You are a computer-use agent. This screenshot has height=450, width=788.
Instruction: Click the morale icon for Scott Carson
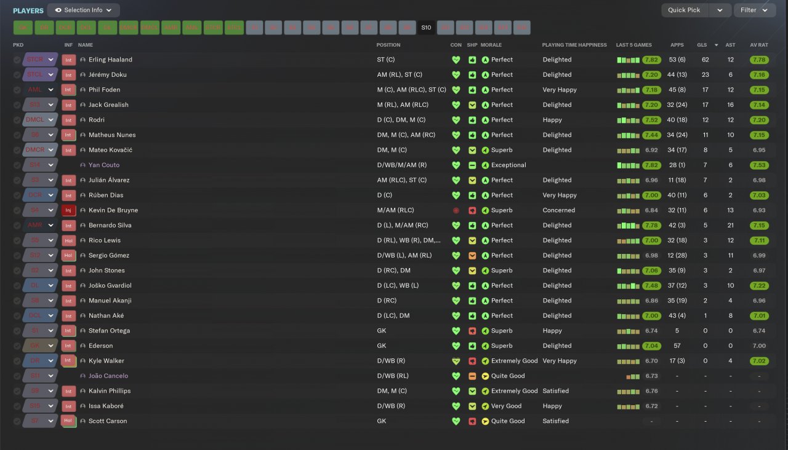pyautogui.click(x=485, y=421)
